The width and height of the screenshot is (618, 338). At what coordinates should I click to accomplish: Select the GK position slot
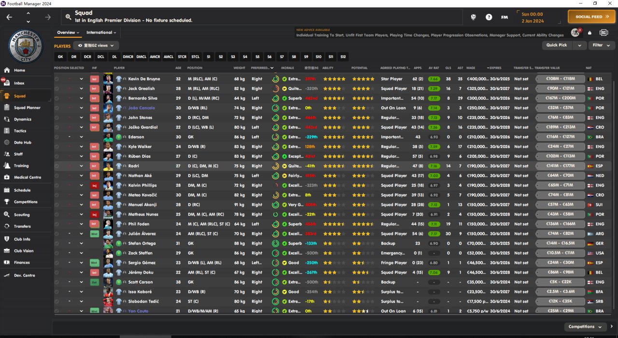[60, 57]
